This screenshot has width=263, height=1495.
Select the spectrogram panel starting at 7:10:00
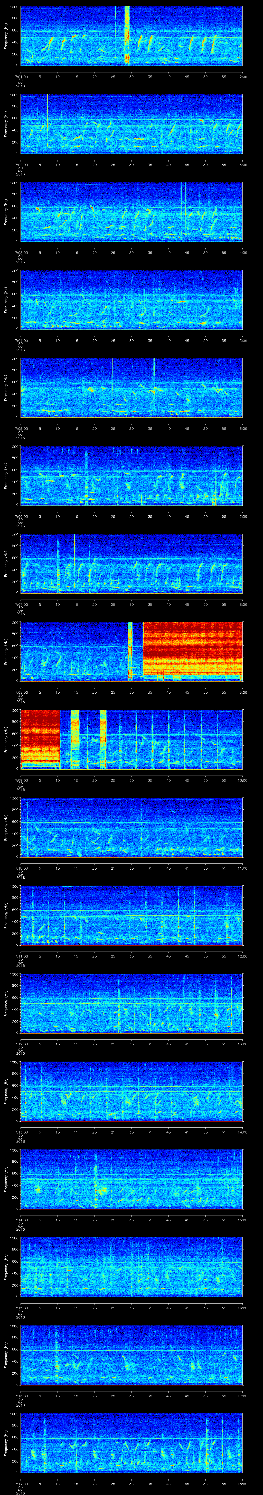tap(131, 827)
